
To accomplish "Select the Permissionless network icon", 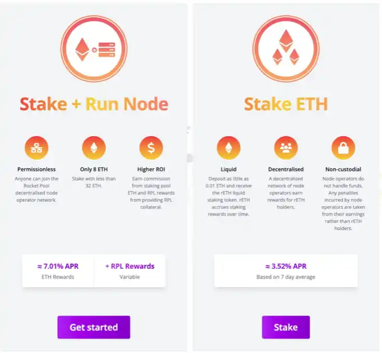I will tap(36, 148).
